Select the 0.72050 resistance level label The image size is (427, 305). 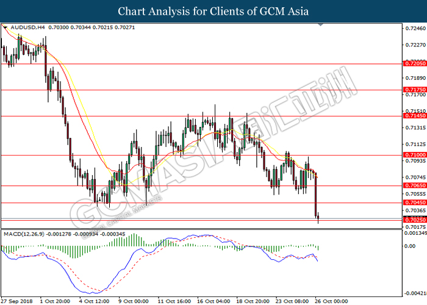point(415,63)
